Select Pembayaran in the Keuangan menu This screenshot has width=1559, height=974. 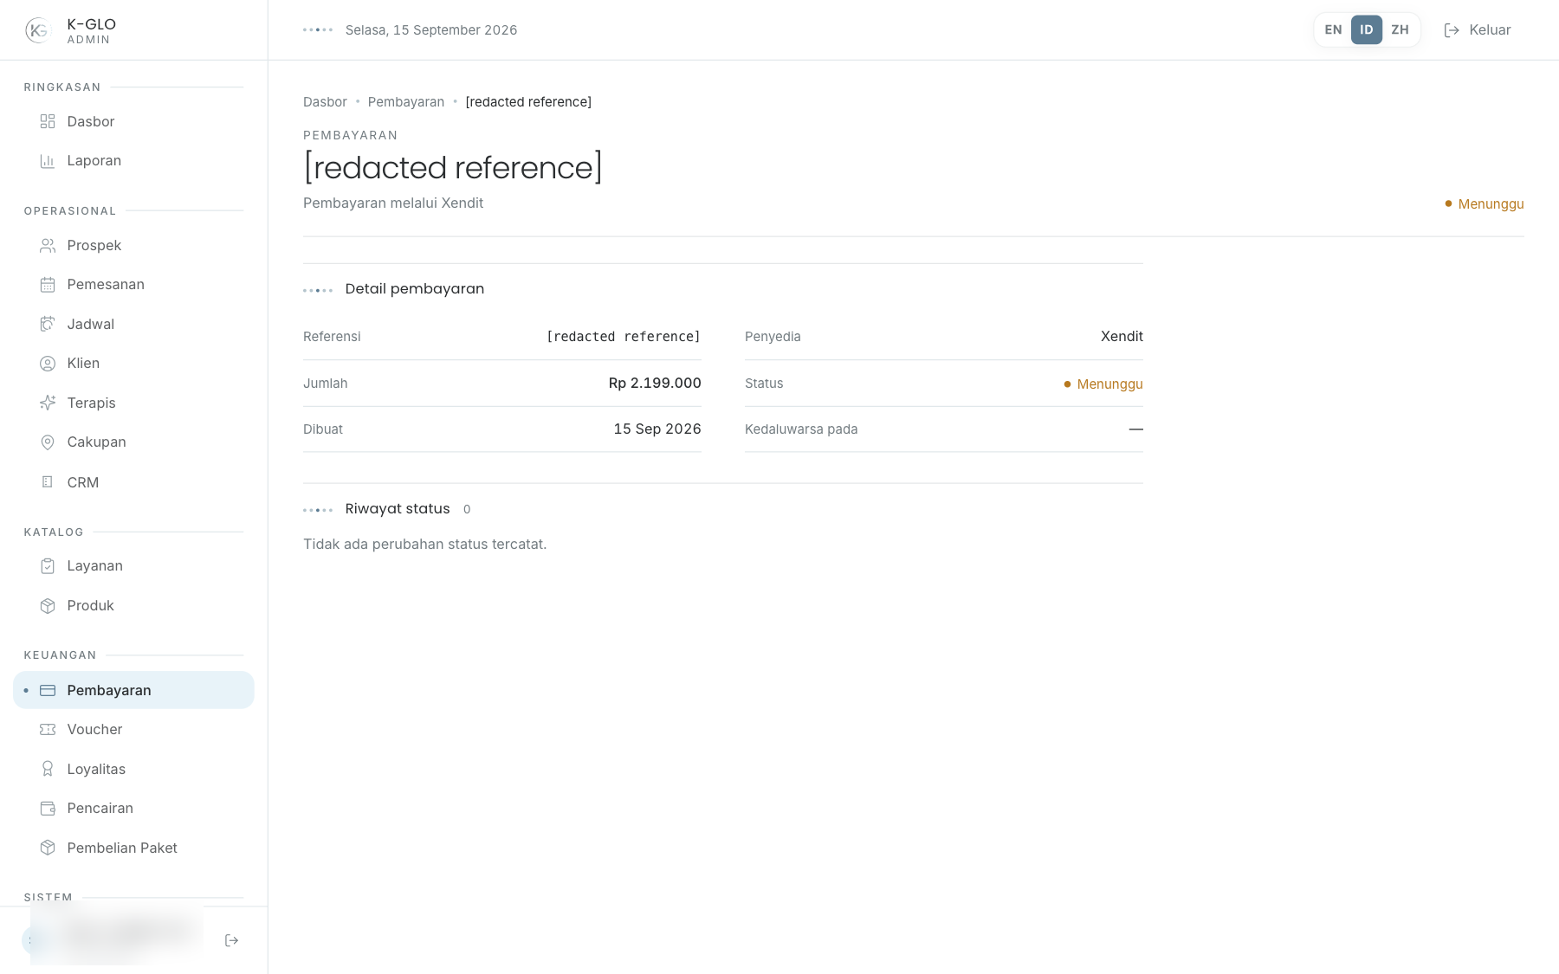133,690
